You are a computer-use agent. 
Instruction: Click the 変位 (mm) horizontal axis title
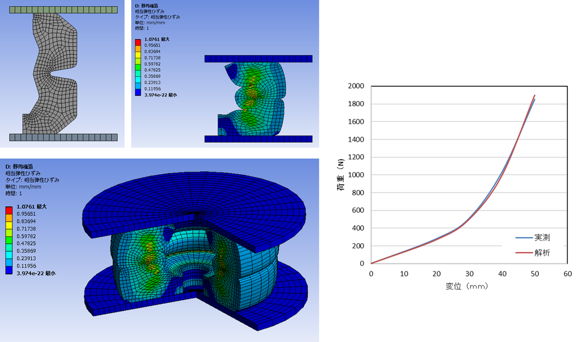(x=466, y=286)
